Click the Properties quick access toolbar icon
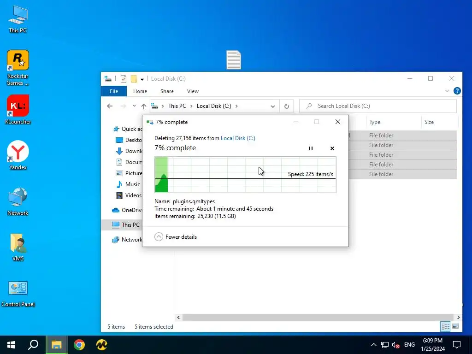Image resolution: width=472 pixels, height=354 pixels. (x=124, y=79)
